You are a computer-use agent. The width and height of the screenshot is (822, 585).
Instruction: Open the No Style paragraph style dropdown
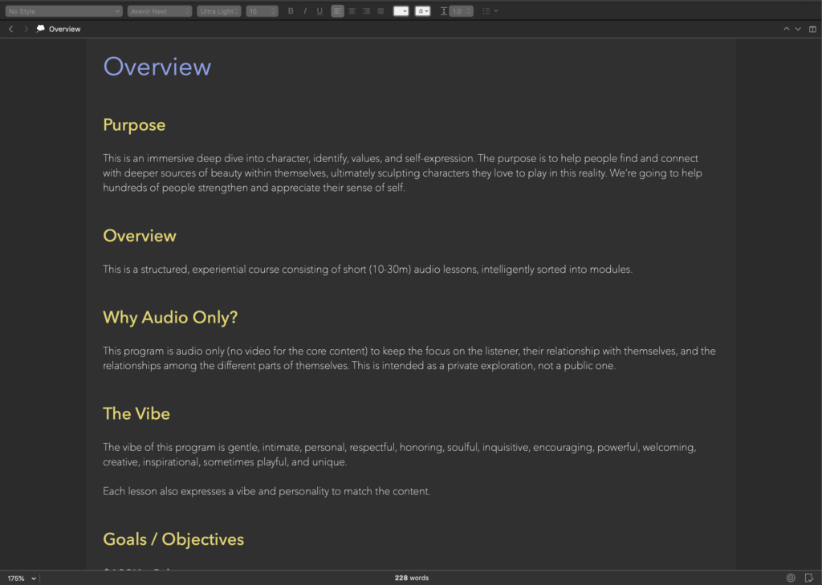[x=63, y=11]
